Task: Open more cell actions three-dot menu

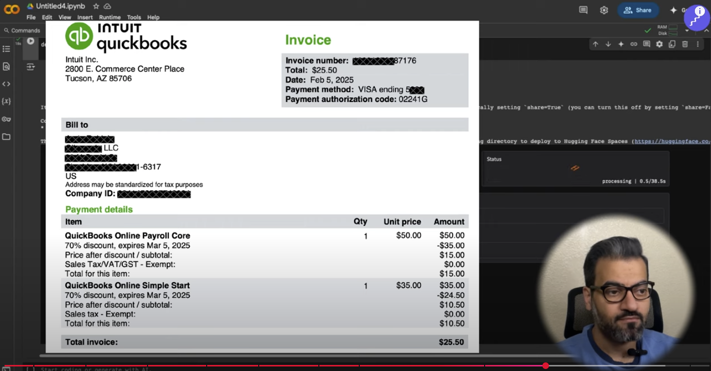Action: pyautogui.click(x=698, y=44)
